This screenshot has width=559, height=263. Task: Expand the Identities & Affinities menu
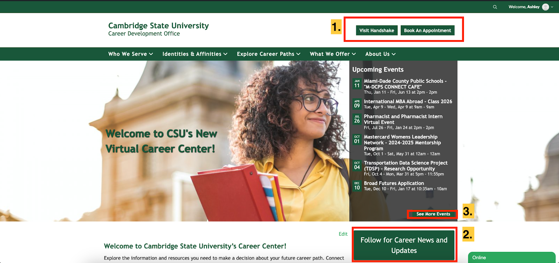pos(195,54)
